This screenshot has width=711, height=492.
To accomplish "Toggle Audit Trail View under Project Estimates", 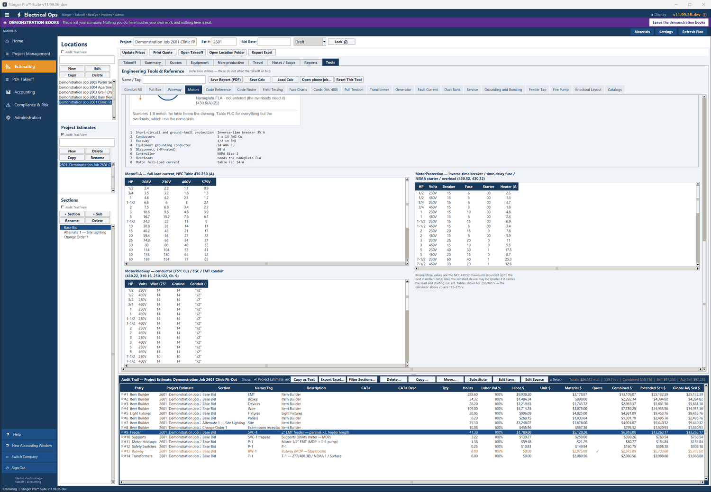I will coord(63,134).
